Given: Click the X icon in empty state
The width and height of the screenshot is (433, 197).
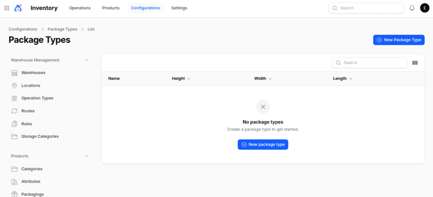Looking at the screenshot, I should [x=263, y=107].
